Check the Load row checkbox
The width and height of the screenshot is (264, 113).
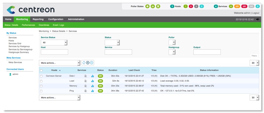[x=41, y=81]
